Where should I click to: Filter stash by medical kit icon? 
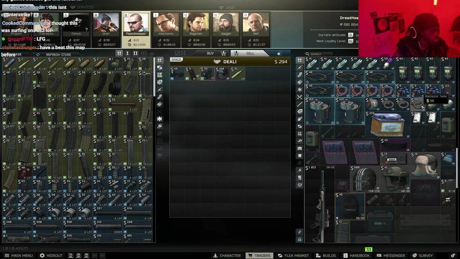click(x=300, y=112)
